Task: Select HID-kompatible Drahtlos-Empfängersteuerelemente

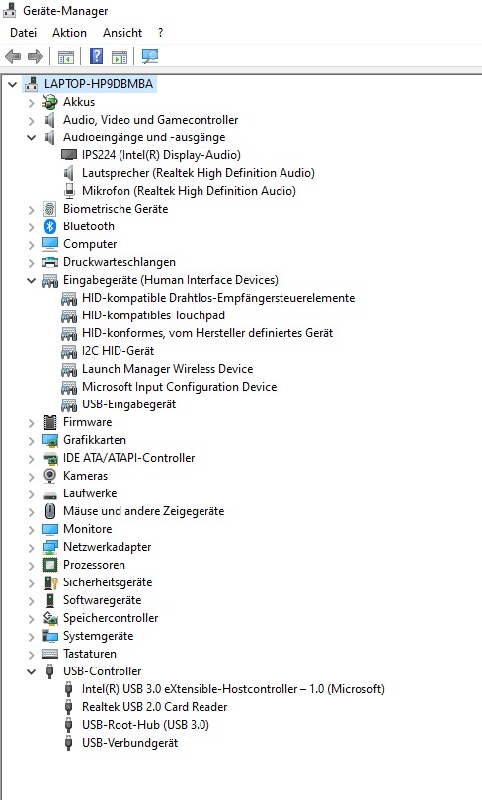Action: [218, 298]
